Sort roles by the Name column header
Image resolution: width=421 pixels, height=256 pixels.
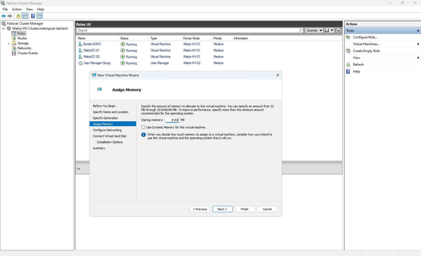pyautogui.click(x=98, y=38)
